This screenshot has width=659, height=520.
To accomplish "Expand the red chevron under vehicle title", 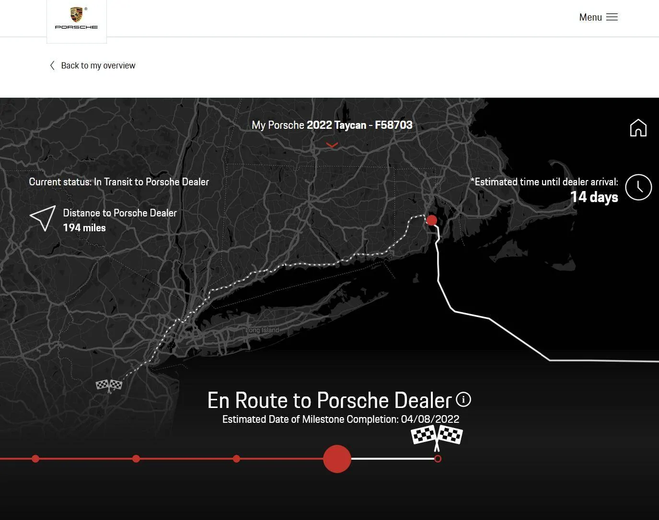I will click(x=332, y=145).
